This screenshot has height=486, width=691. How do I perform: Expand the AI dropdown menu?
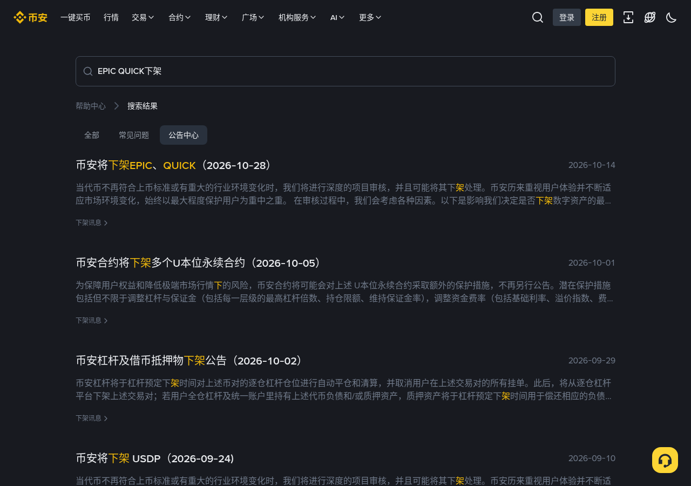[337, 17]
